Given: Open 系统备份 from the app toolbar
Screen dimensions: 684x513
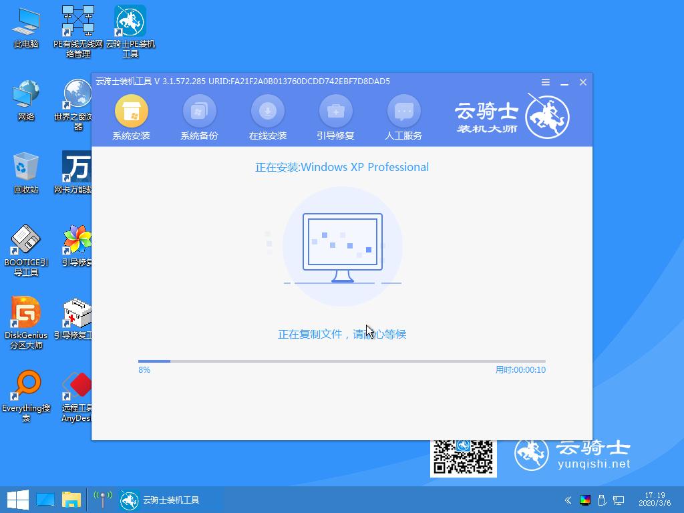Looking at the screenshot, I should point(199,117).
